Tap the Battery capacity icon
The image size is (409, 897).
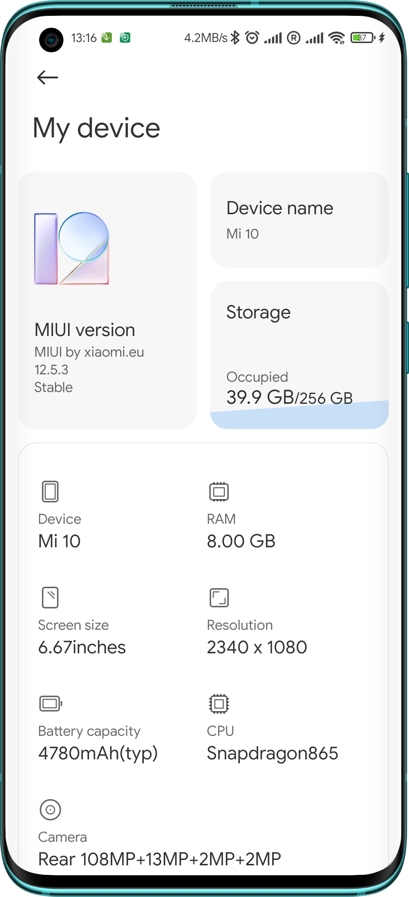tap(51, 704)
